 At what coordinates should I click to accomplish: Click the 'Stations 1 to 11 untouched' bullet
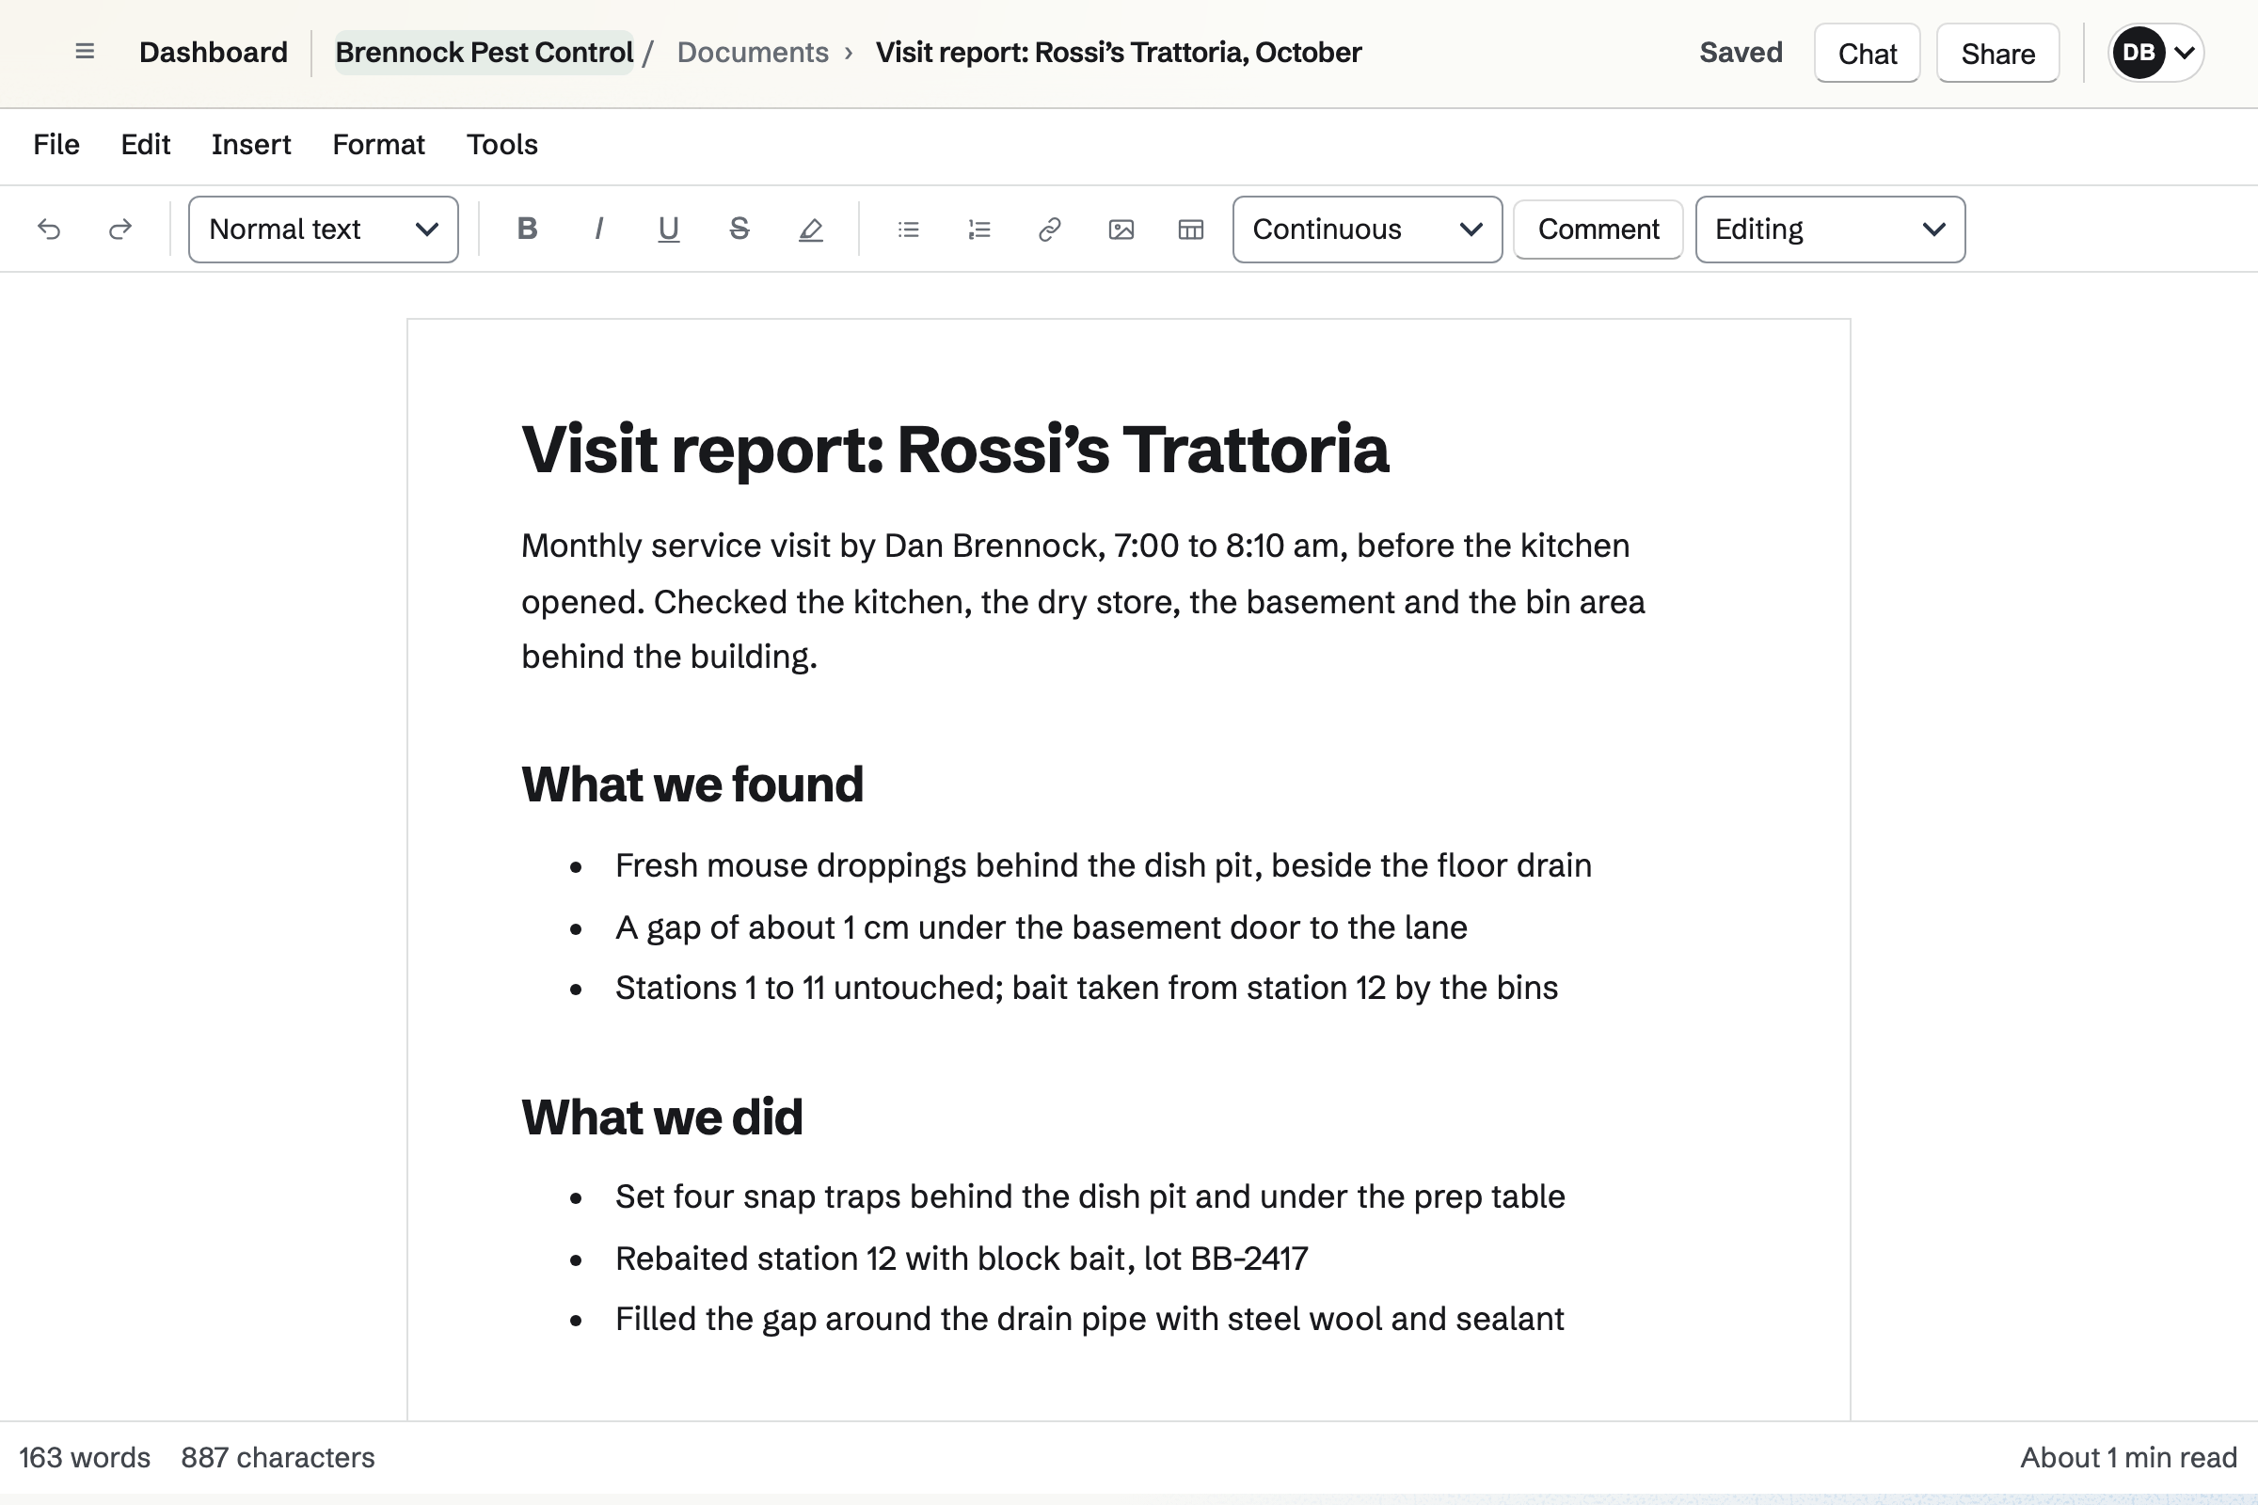tap(1086, 988)
